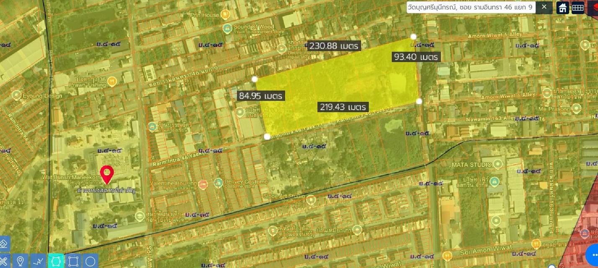Click the Sound of Wood store marker
The height and width of the screenshot is (268, 598).
click(227, 28)
